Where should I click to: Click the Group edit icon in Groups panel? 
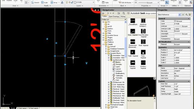167,2
